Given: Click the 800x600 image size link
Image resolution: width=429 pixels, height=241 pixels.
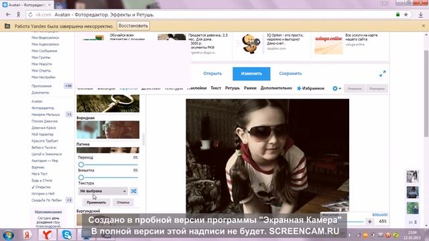Looking at the screenshot, I should pos(380,215).
